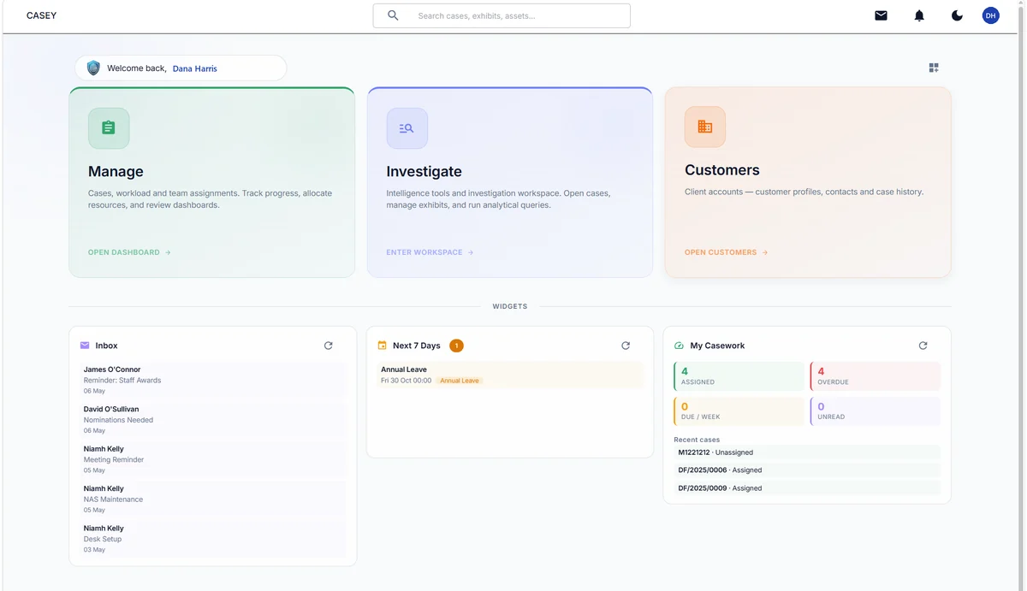Open recent case M1221212 Unassigned
Image resolution: width=1027 pixels, height=591 pixels.
pyautogui.click(x=807, y=452)
